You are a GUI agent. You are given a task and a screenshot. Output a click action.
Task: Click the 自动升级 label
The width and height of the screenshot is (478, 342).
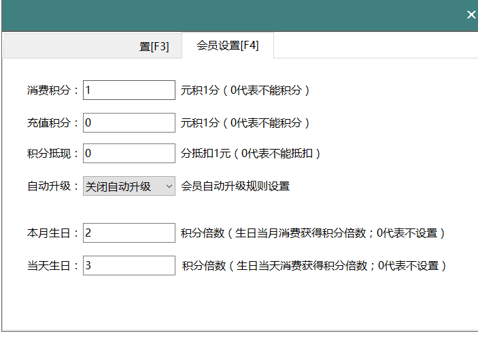click(x=53, y=186)
